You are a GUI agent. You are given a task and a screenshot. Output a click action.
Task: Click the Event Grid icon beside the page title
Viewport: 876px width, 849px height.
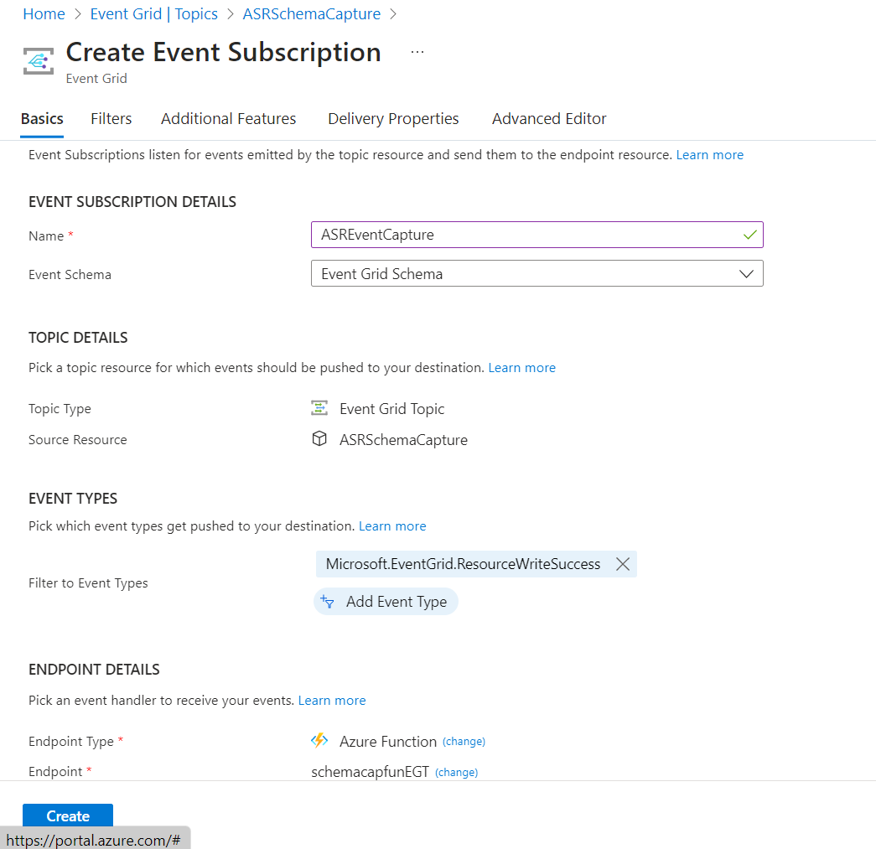tap(38, 60)
